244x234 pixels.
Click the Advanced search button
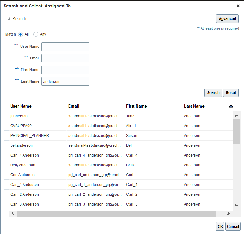(x=227, y=19)
